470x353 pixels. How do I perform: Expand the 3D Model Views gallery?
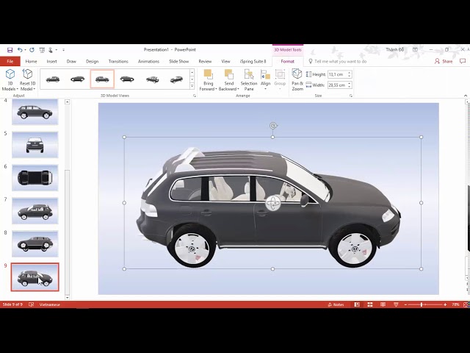[x=192, y=86]
